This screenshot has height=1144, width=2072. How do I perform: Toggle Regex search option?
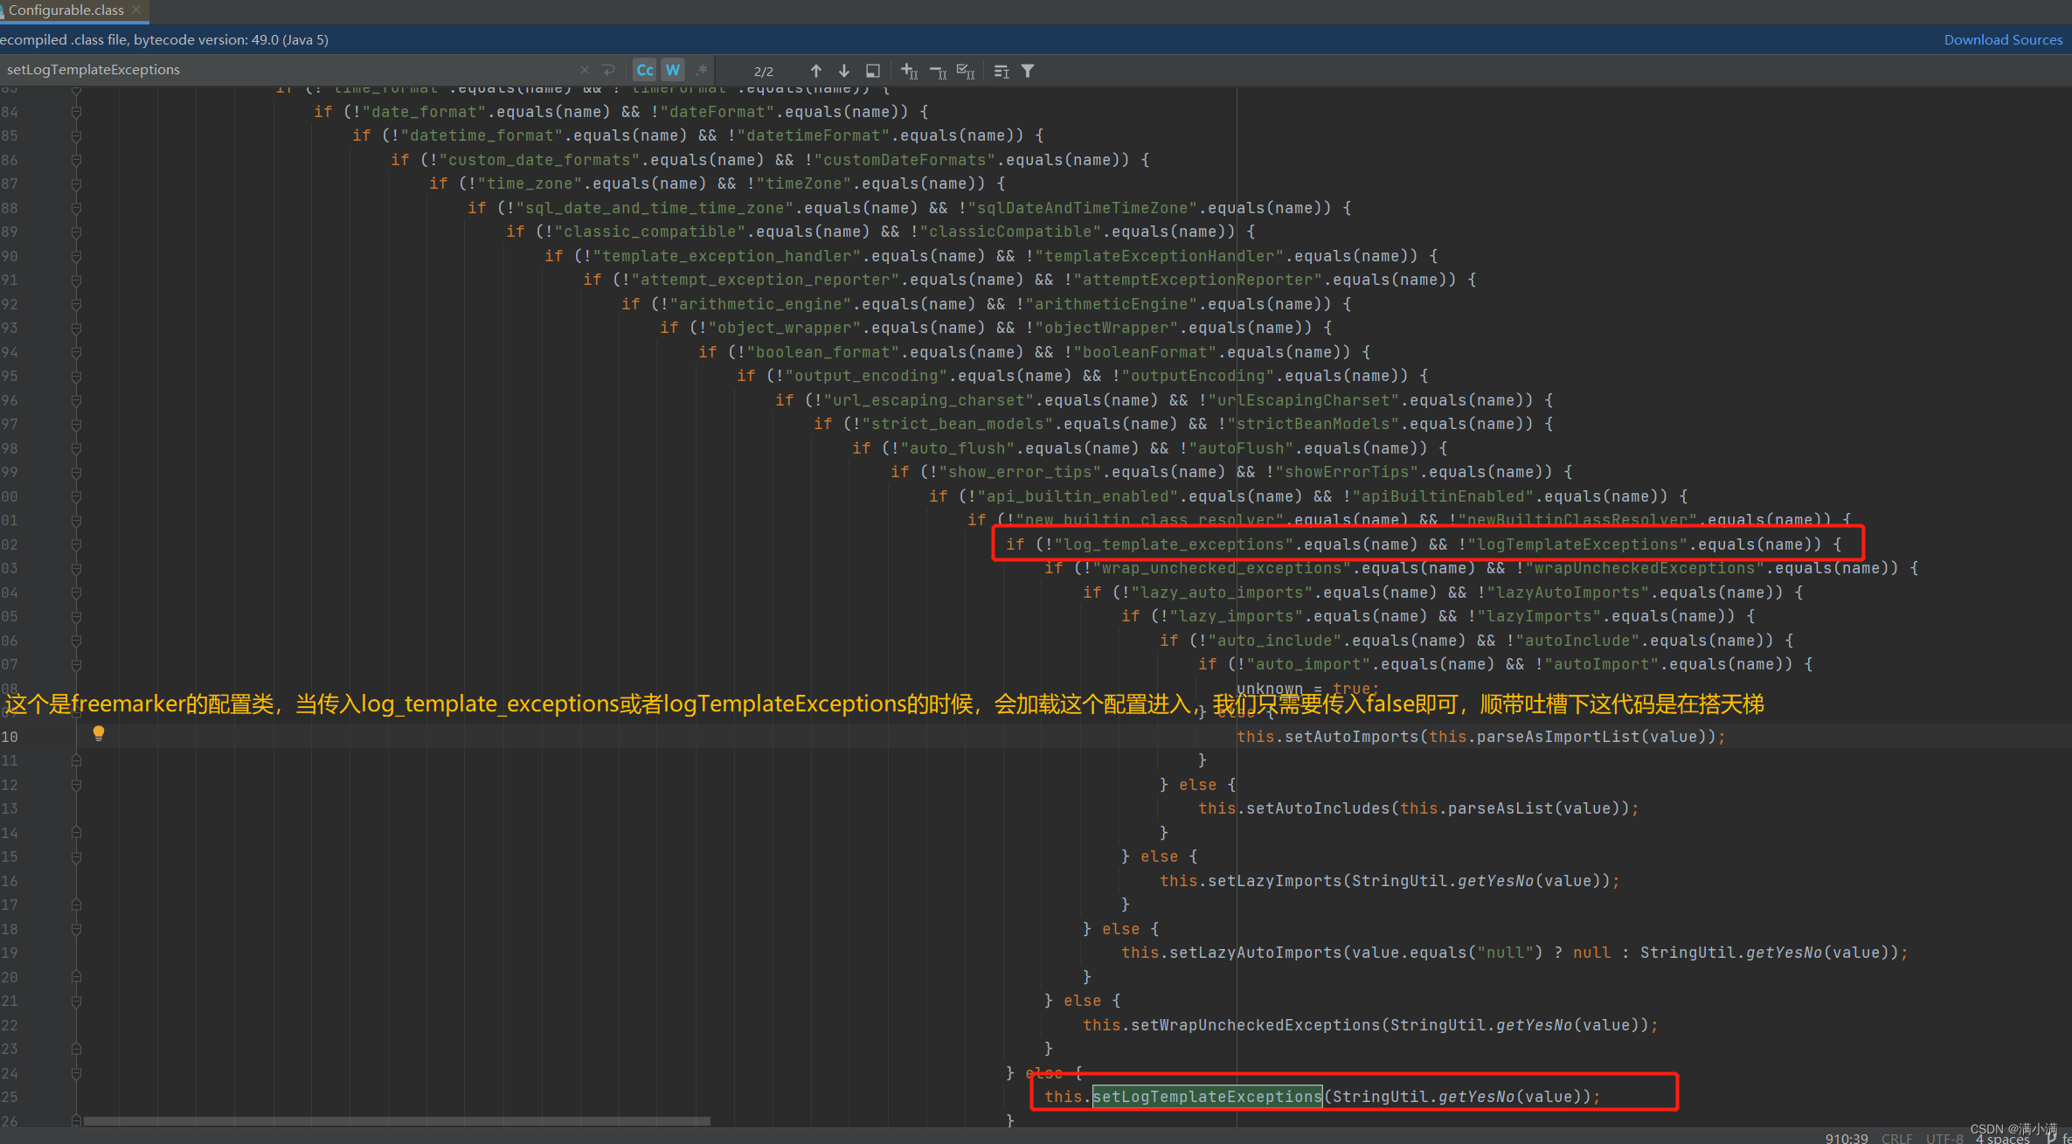tap(701, 70)
